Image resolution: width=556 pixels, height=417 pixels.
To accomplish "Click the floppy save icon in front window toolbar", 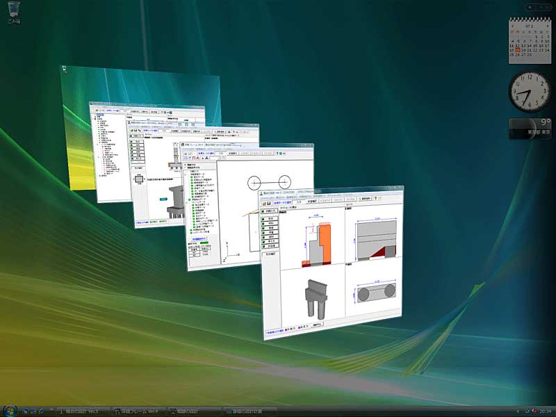I will click(x=270, y=203).
